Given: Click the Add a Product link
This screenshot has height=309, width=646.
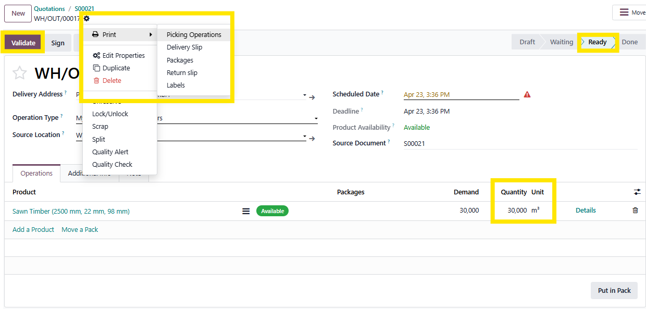Looking at the screenshot, I should [33, 230].
